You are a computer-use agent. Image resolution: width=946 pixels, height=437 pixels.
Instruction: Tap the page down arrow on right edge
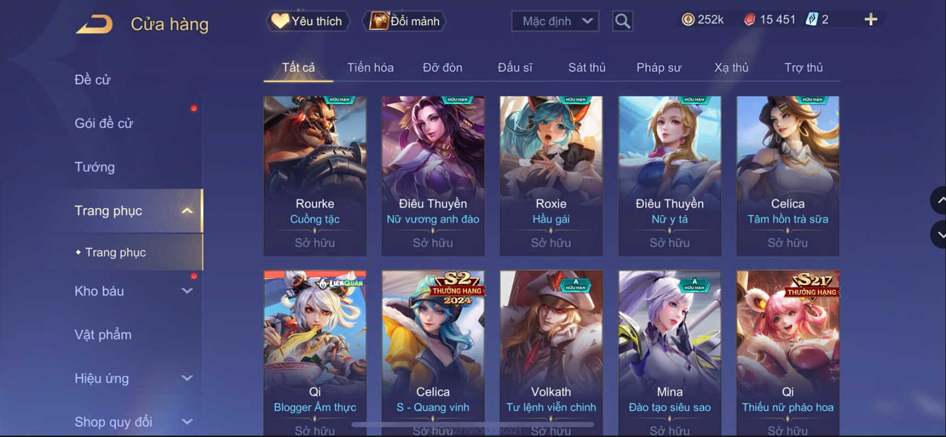point(938,234)
